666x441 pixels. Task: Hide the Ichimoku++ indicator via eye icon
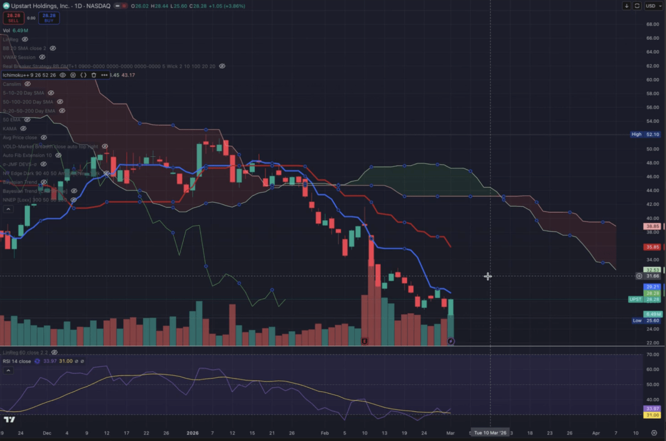(63, 75)
